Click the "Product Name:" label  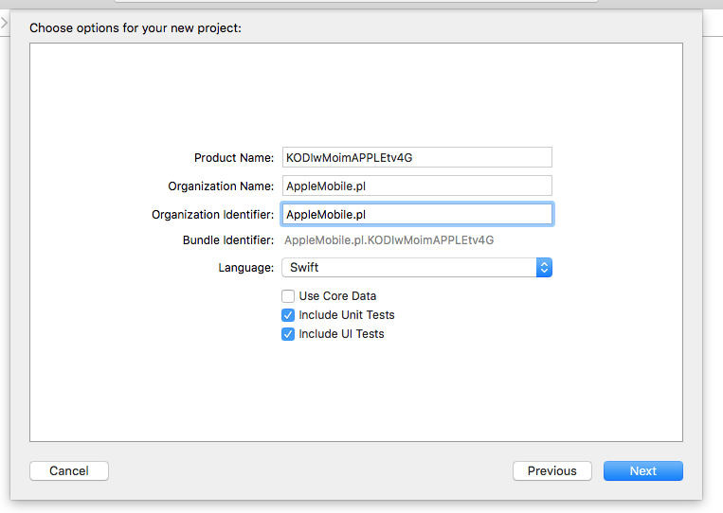233,158
